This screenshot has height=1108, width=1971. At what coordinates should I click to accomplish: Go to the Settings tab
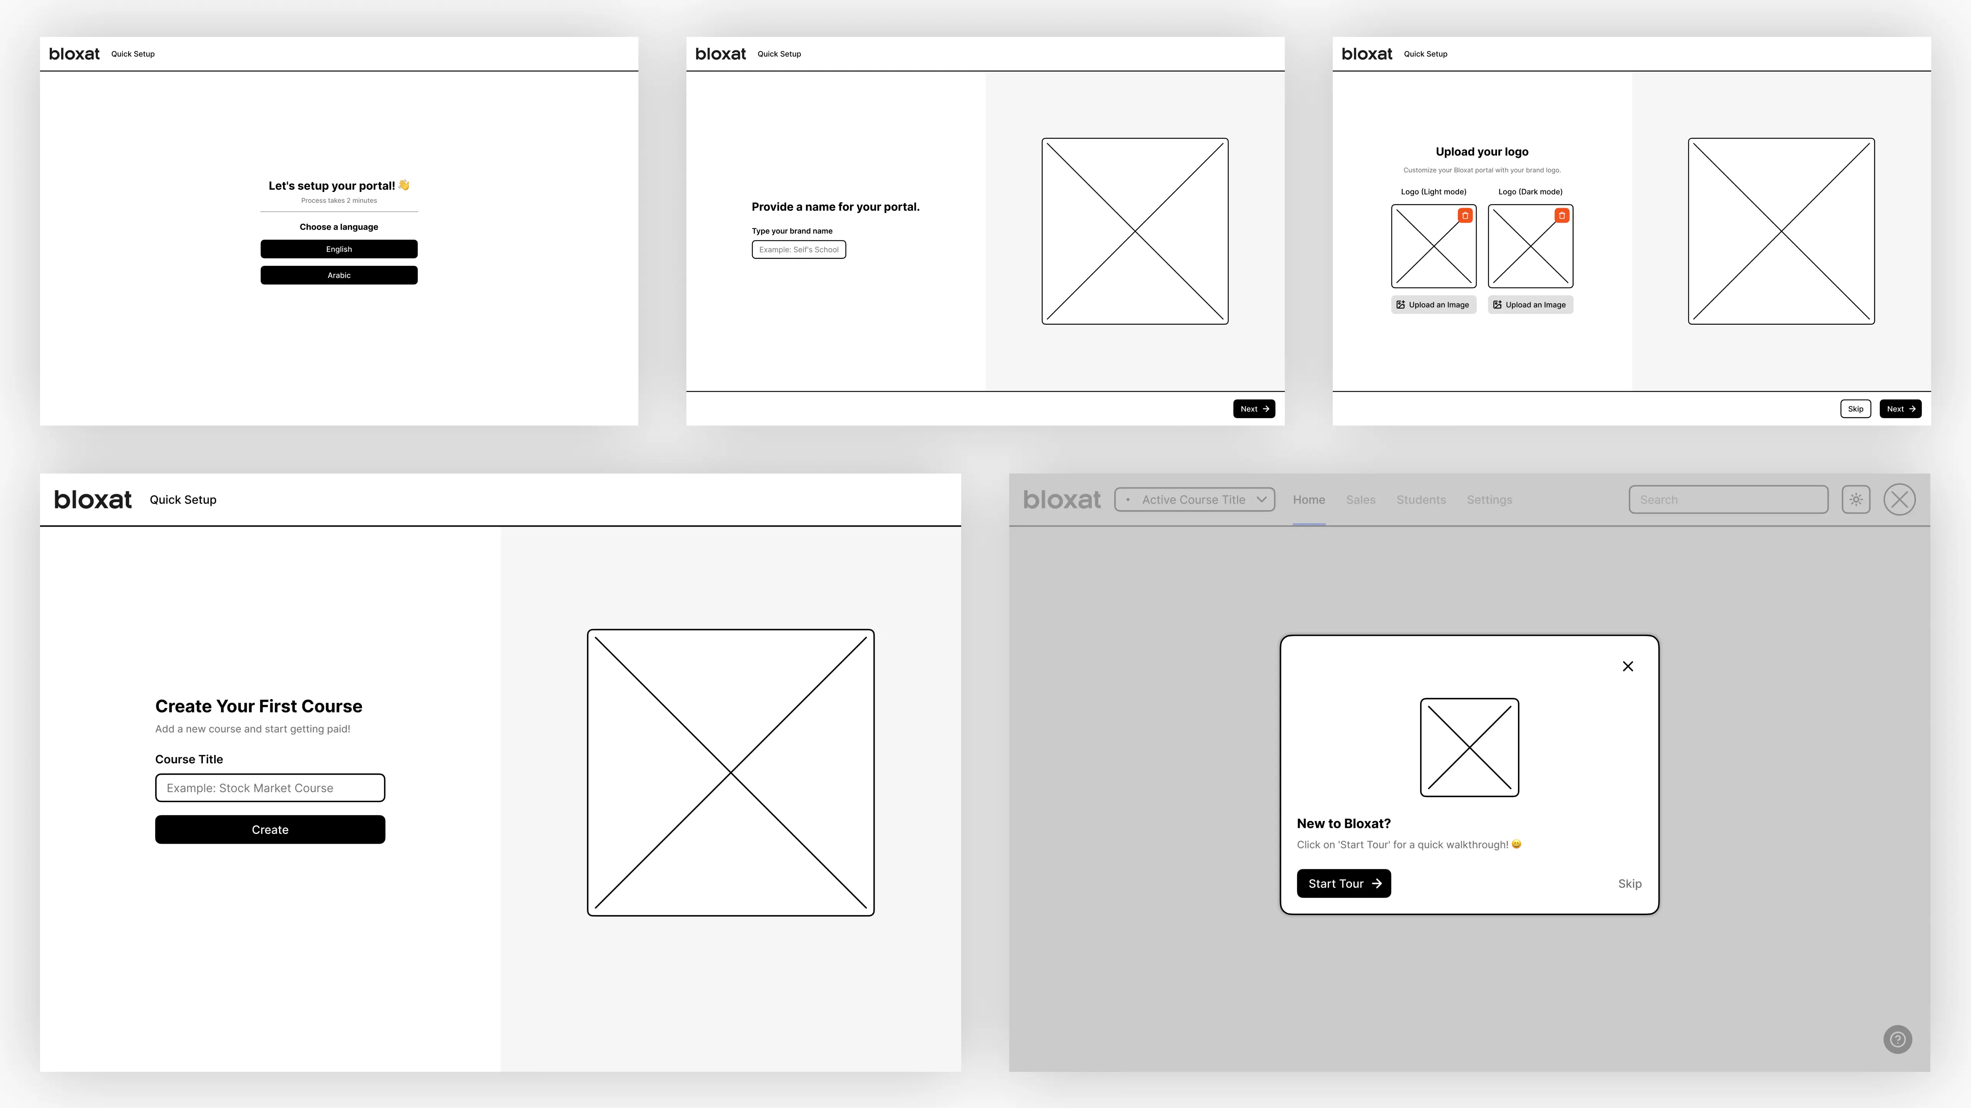point(1489,499)
